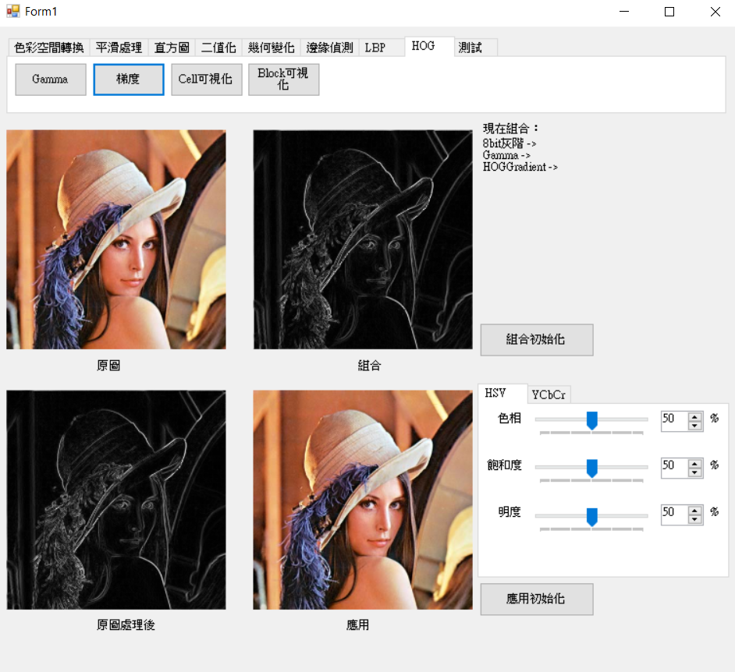The height and width of the screenshot is (672, 735).
Task: Click the '現在組合：' label
Action: click(x=510, y=129)
